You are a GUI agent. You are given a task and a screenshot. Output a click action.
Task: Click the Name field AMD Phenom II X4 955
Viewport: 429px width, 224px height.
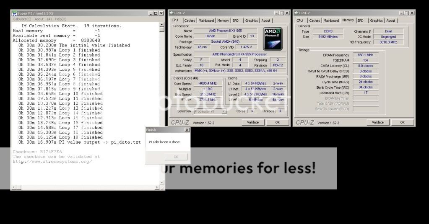(x=226, y=31)
